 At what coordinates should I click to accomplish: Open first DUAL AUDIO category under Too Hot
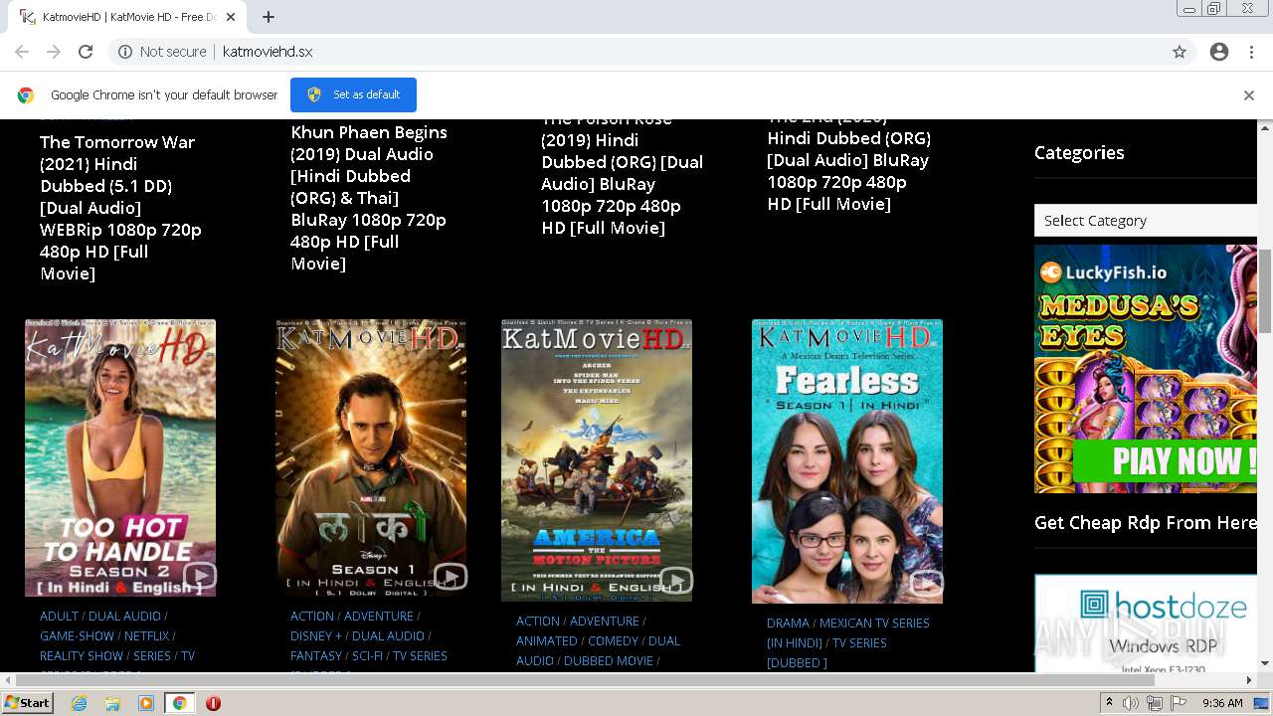point(124,617)
